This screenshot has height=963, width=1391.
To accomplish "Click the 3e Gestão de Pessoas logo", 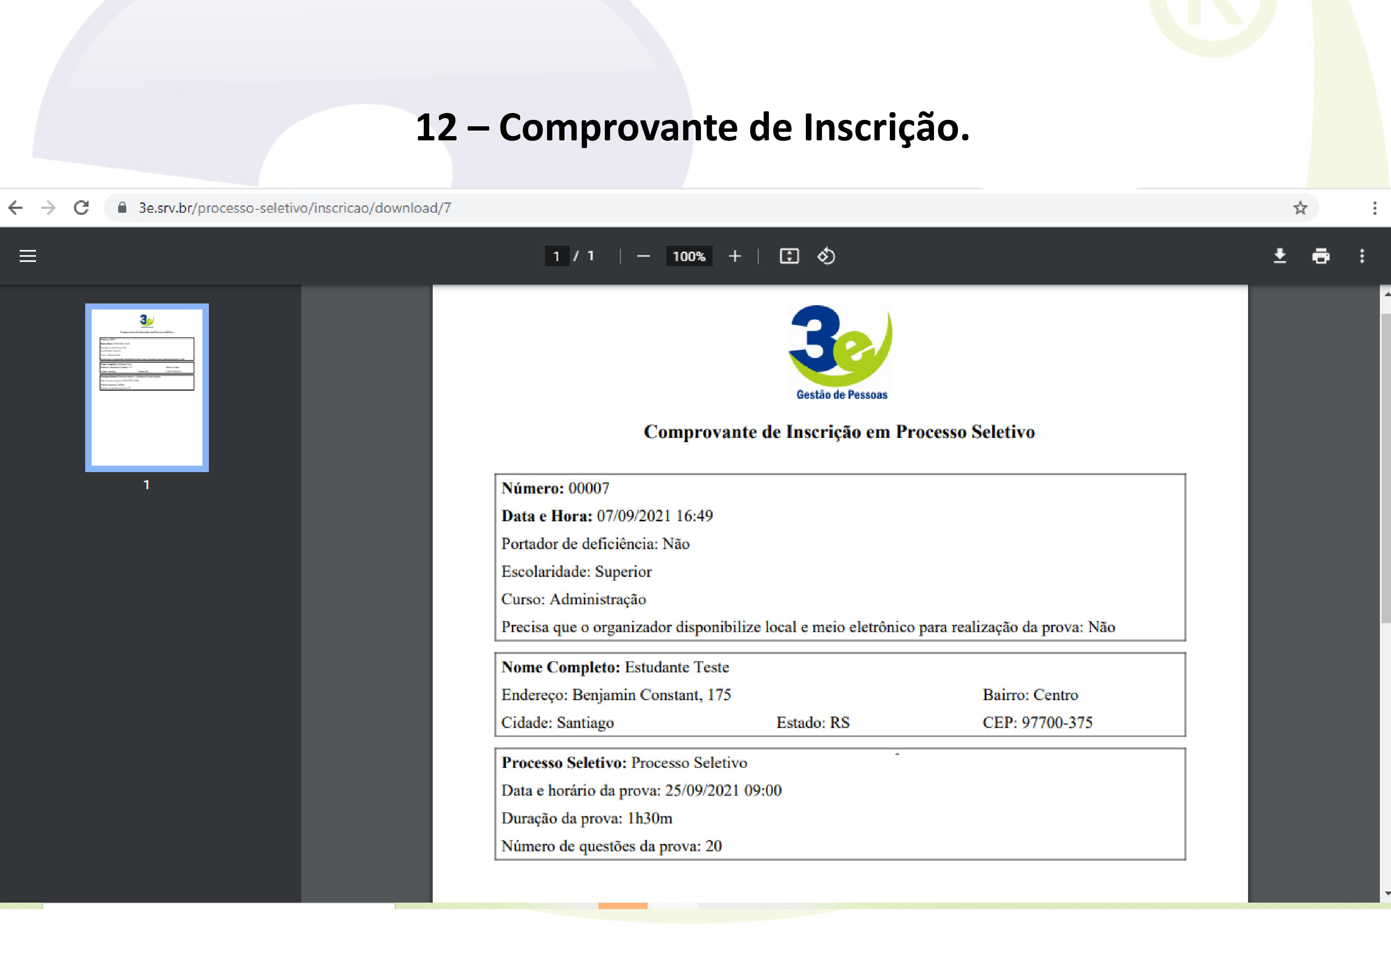I will pyautogui.click(x=841, y=352).
